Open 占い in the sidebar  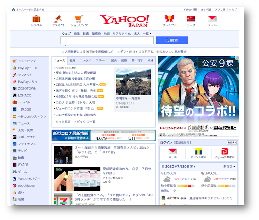tap(21, 192)
